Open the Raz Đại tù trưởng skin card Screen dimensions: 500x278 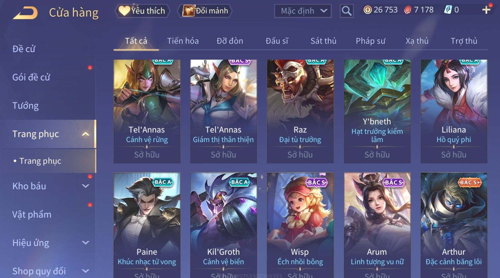click(300, 111)
